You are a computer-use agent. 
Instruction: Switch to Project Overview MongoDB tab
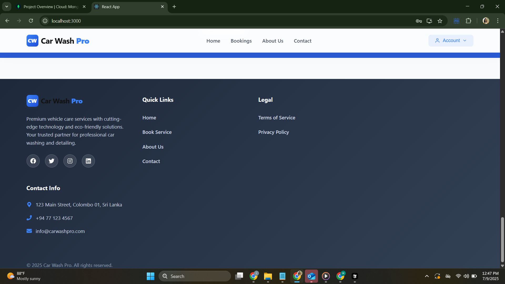pyautogui.click(x=51, y=7)
